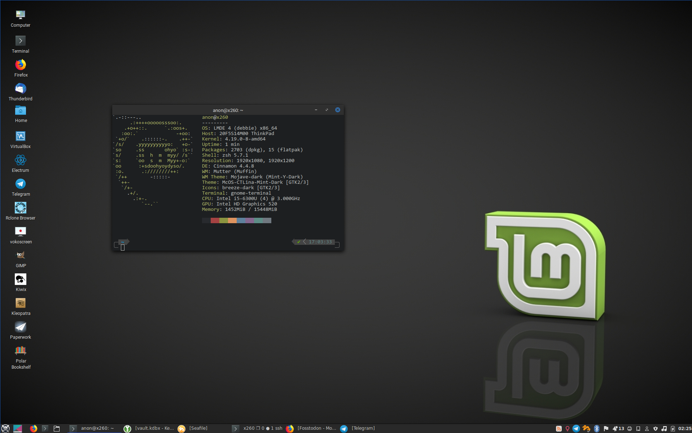Open the removable drives tray applet
692x433 pixels.
pyautogui.click(x=638, y=429)
